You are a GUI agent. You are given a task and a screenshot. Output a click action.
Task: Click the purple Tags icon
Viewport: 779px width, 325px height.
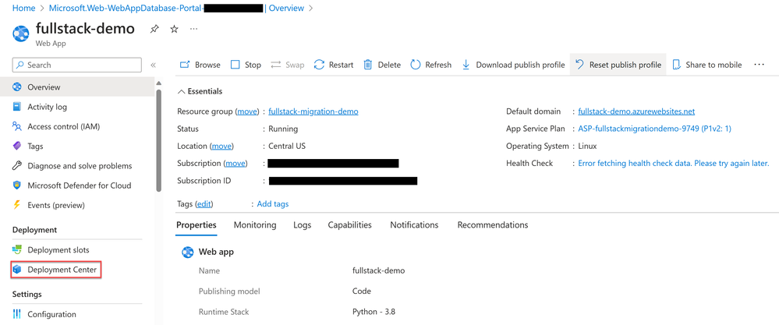coord(17,146)
